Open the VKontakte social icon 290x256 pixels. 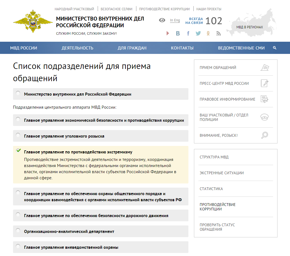coord(178,33)
